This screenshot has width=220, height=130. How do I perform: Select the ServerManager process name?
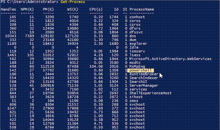point(144,85)
